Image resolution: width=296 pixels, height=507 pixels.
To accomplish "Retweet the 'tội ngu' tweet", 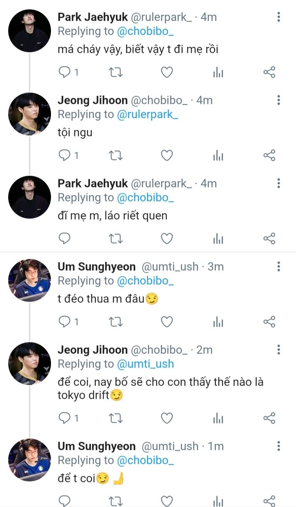I will [x=116, y=155].
